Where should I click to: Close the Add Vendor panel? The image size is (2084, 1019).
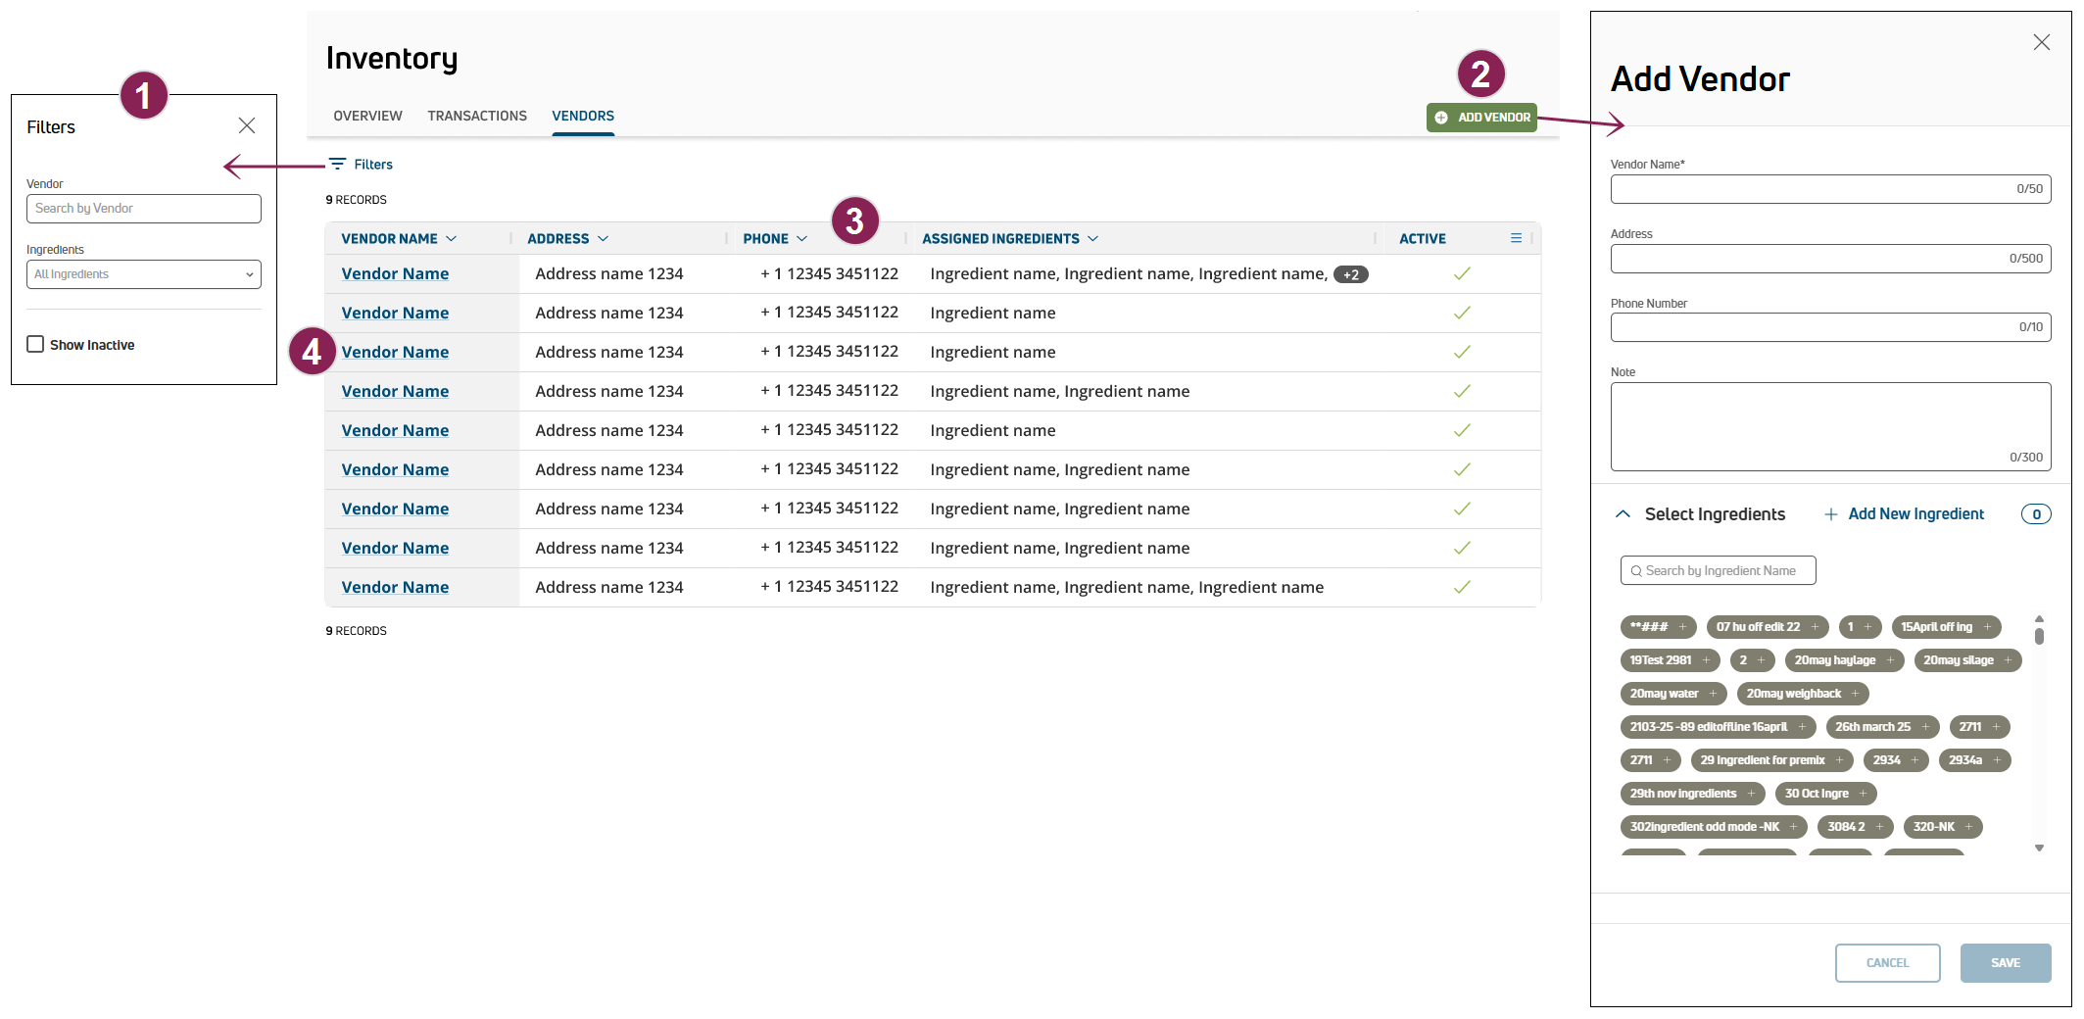point(2041,42)
